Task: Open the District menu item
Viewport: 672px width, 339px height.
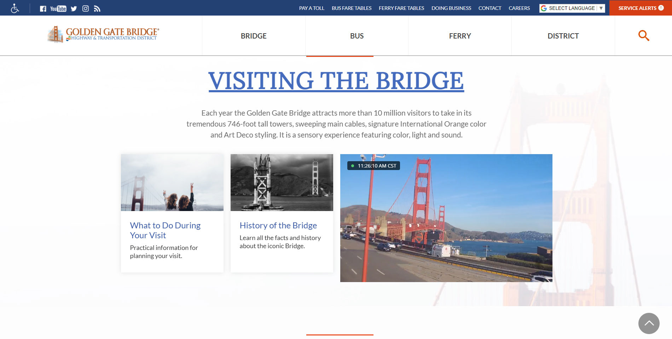Action: 563,36
